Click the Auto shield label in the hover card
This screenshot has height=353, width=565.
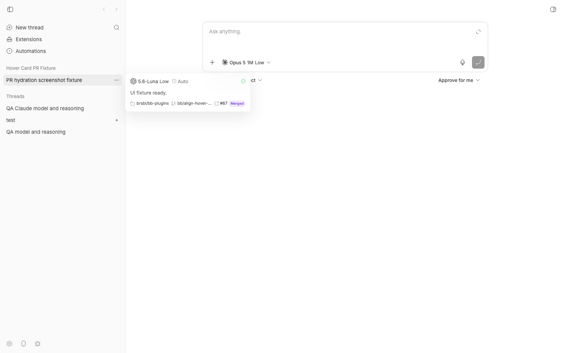(180, 81)
